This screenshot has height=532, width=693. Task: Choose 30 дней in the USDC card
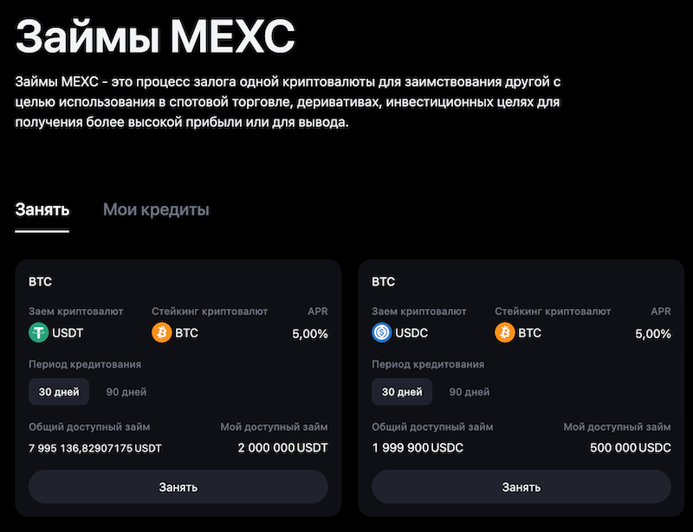tap(403, 391)
